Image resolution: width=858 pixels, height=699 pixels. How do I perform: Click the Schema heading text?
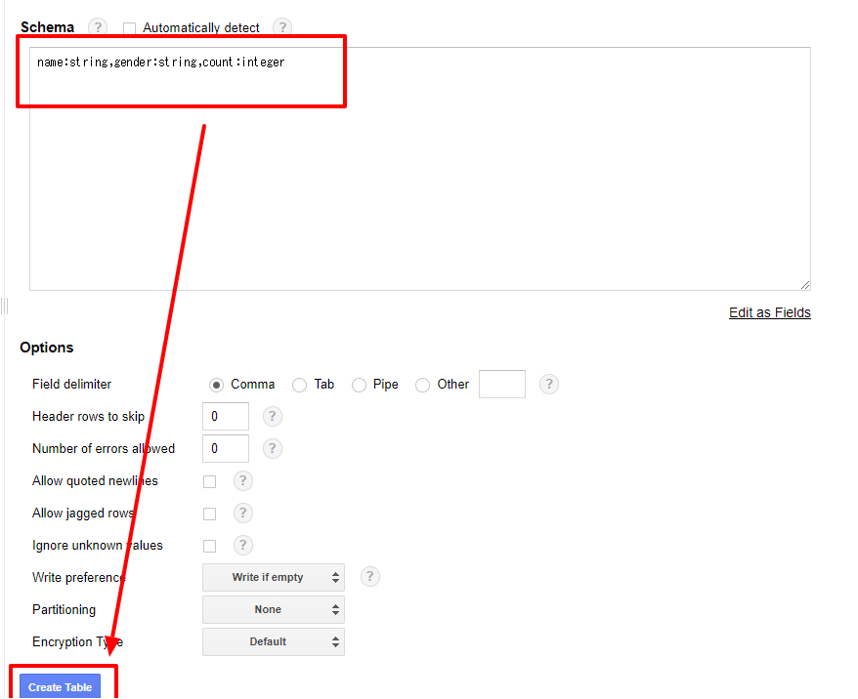pos(47,27)
